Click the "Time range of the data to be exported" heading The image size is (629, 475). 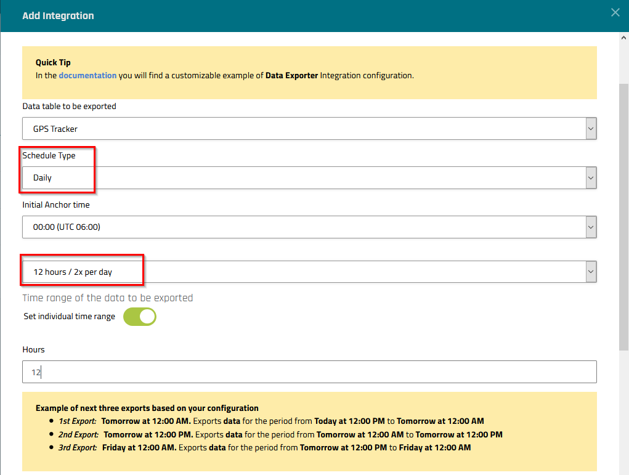[x=108, y=298]
